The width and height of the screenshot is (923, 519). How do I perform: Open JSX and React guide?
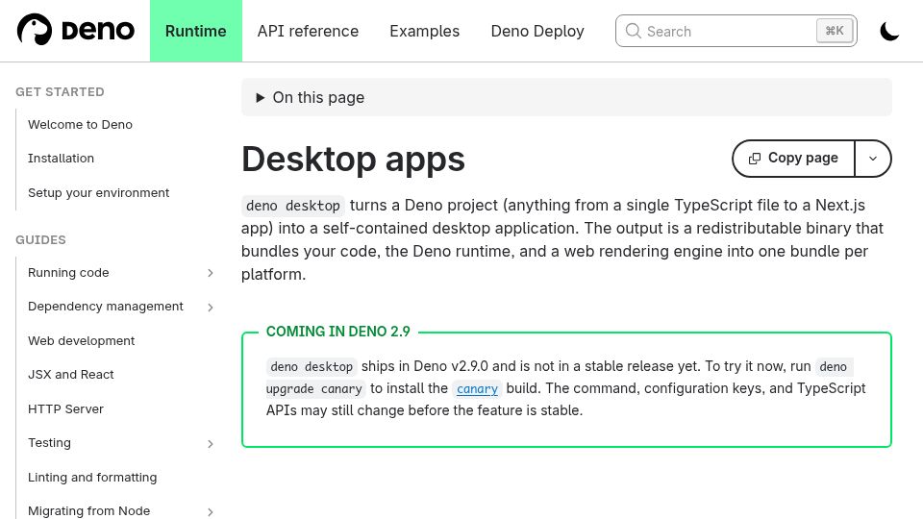click(70, 374)
